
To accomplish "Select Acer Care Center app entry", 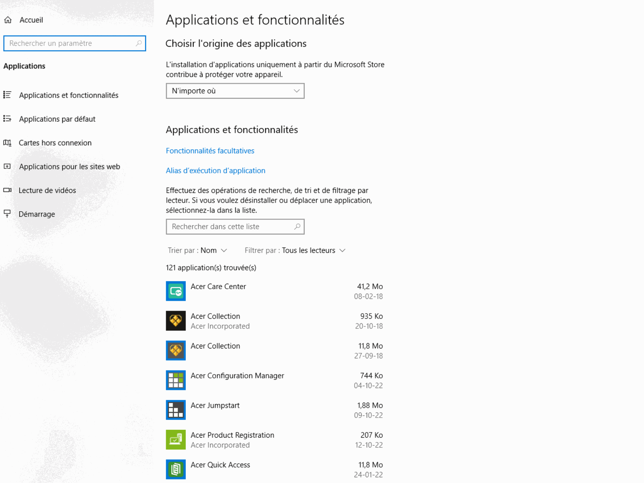I will click(x=275, y=291).
